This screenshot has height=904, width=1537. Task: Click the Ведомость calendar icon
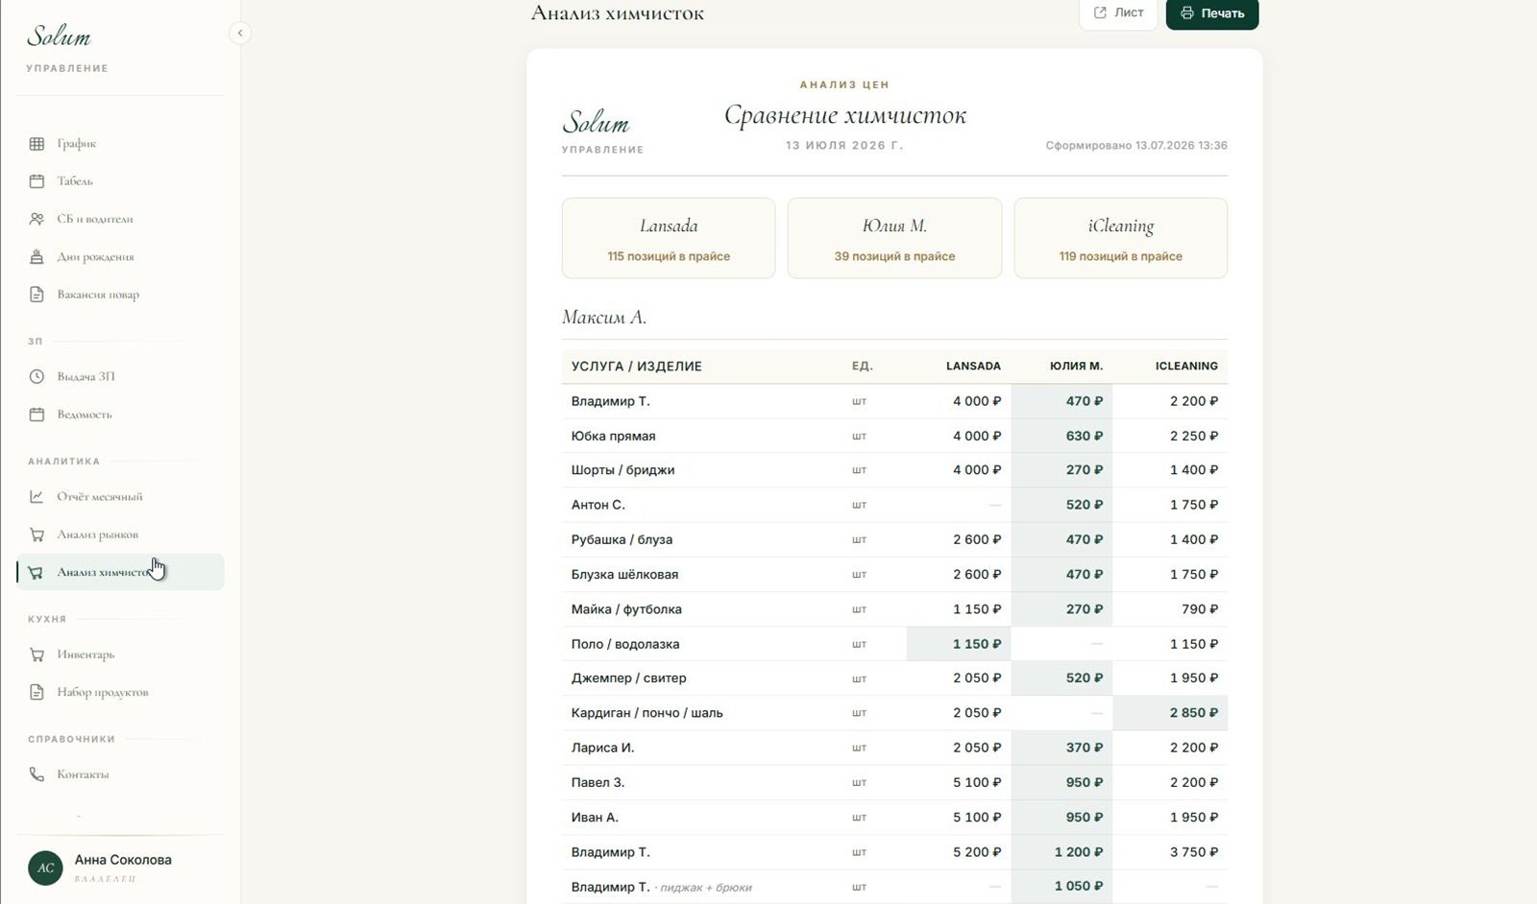tap(37, 415)
